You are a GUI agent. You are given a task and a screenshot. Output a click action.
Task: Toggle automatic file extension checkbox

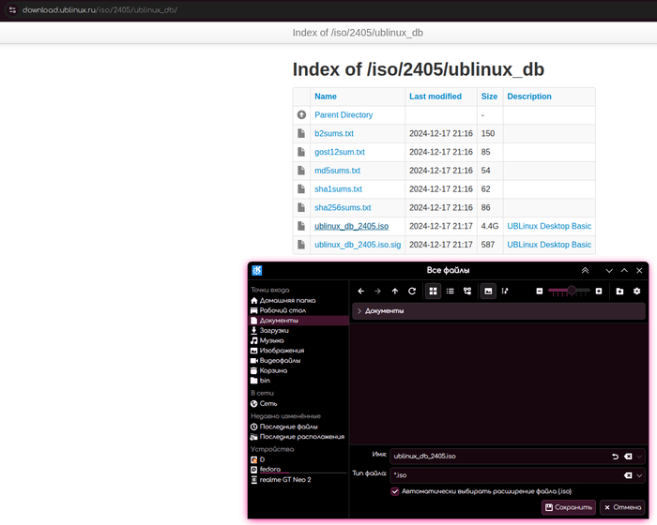(395, 491)
